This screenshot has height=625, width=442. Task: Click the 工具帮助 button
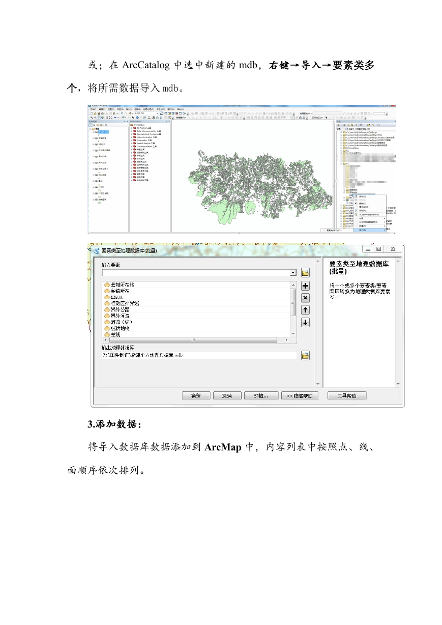346,395
